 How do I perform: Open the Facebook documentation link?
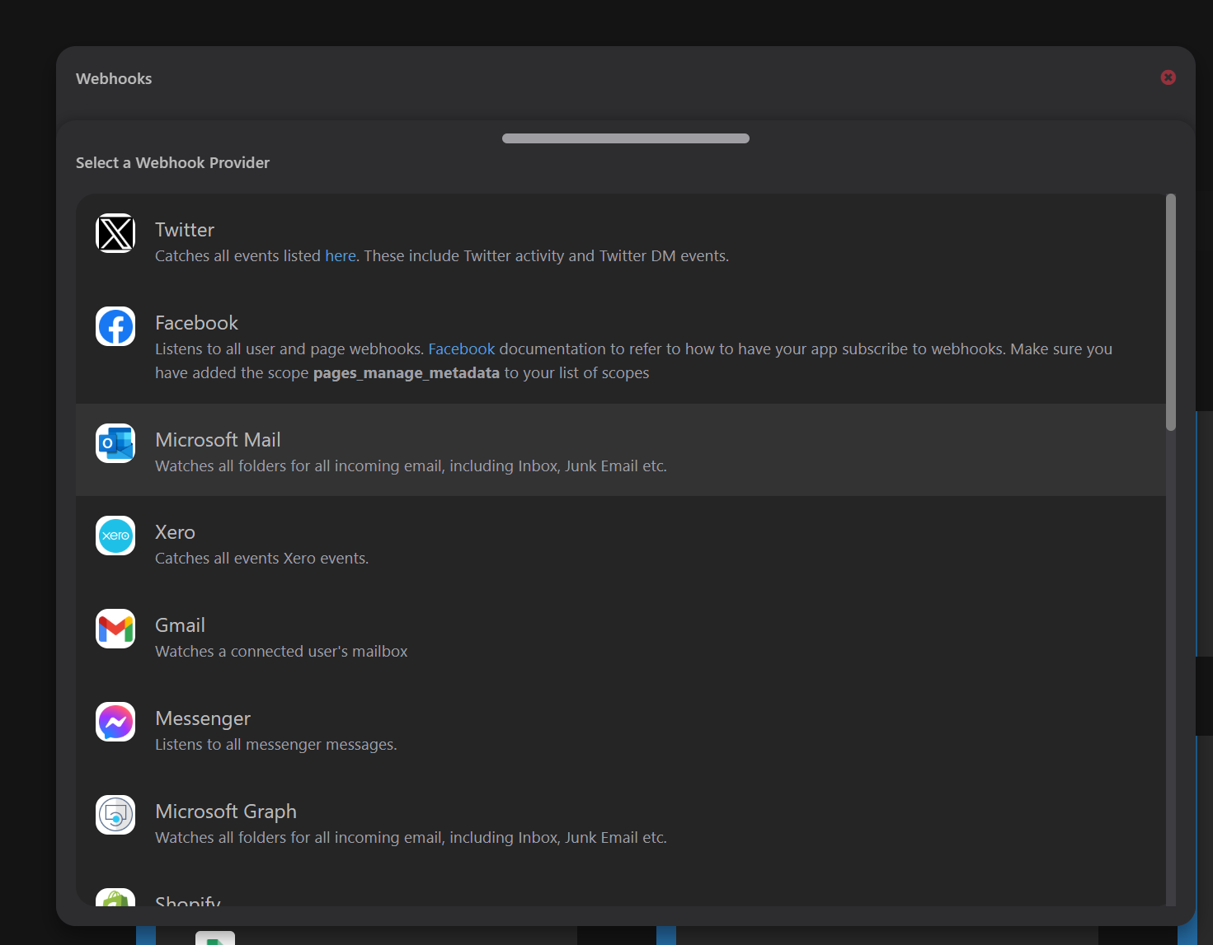tap(462, 349)
